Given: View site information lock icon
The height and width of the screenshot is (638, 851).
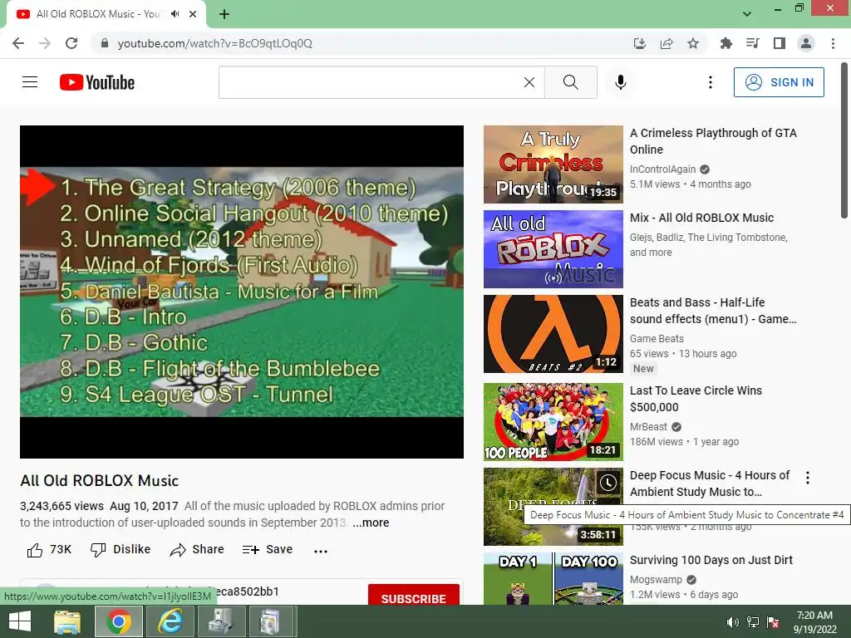Looking at the screenshot, I should [104, 43].
